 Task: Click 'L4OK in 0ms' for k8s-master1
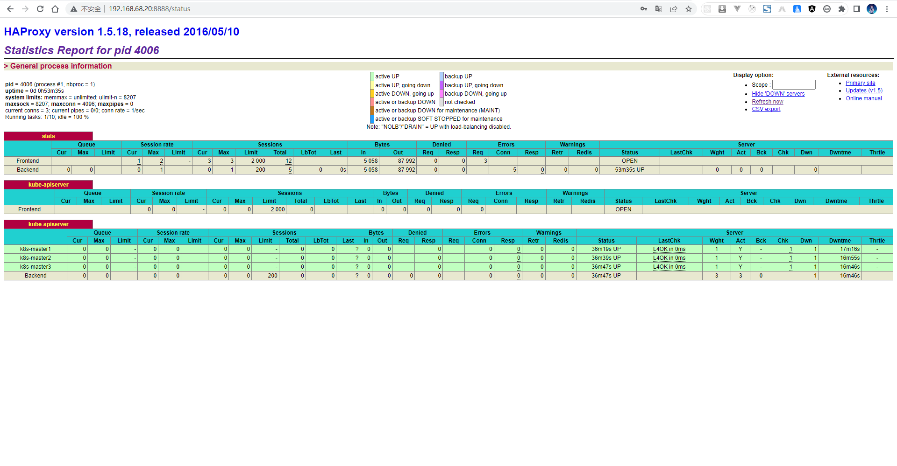(x=669, y=249)
